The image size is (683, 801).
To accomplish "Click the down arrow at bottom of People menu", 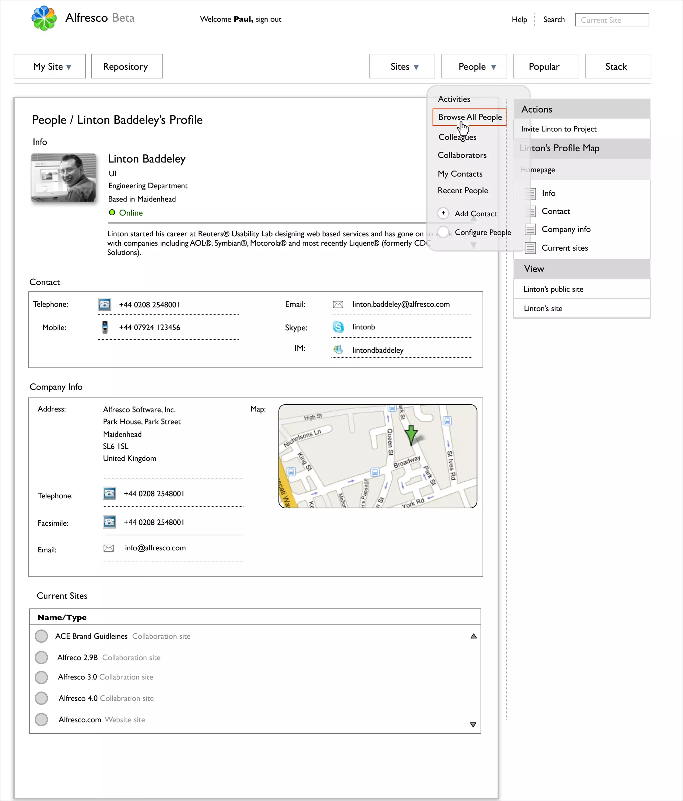I will click(474, 245).
